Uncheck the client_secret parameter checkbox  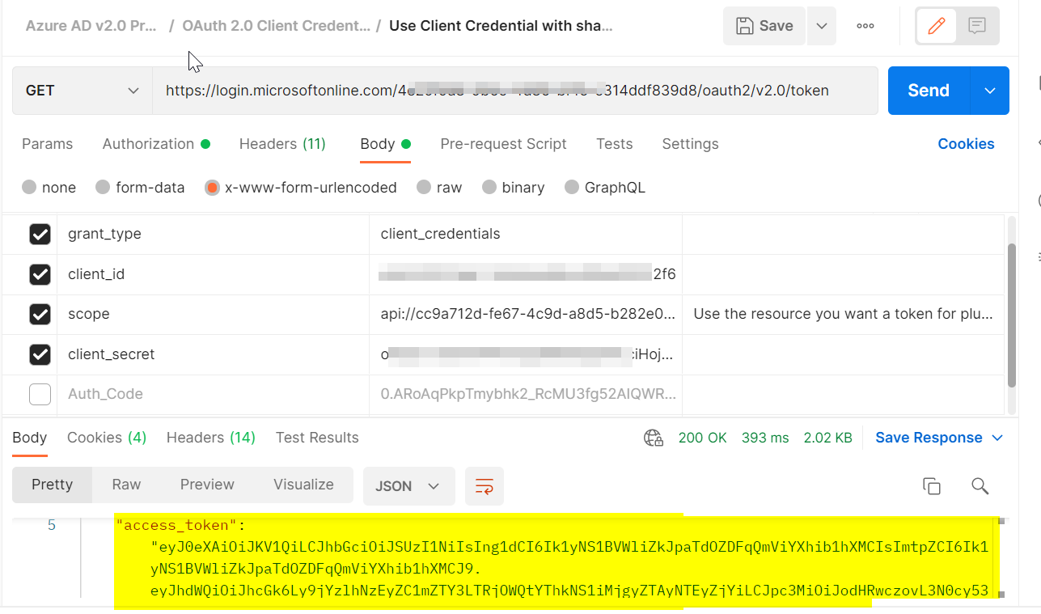40,354
